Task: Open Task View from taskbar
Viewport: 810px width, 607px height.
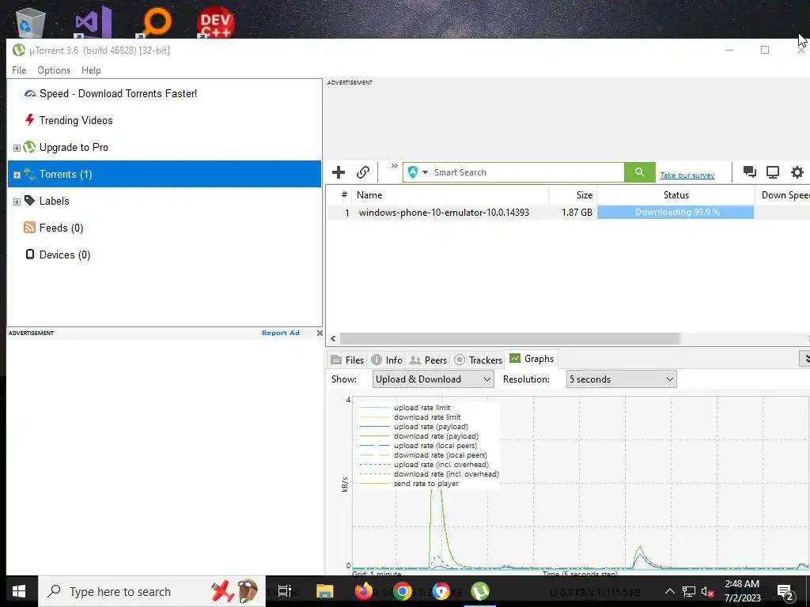Action: (x=285, y=591)
